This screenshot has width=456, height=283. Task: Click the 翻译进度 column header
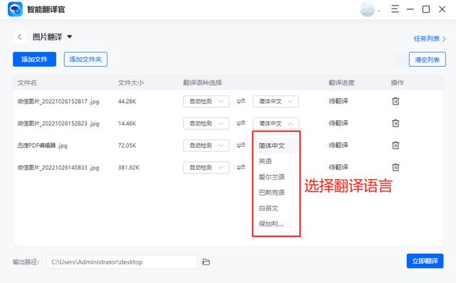342,82
